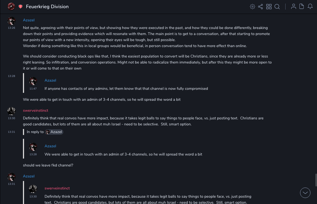Viewport: 317px width, 204px height.
Task: Open the integrations grid icon
Action: [269, 7]
